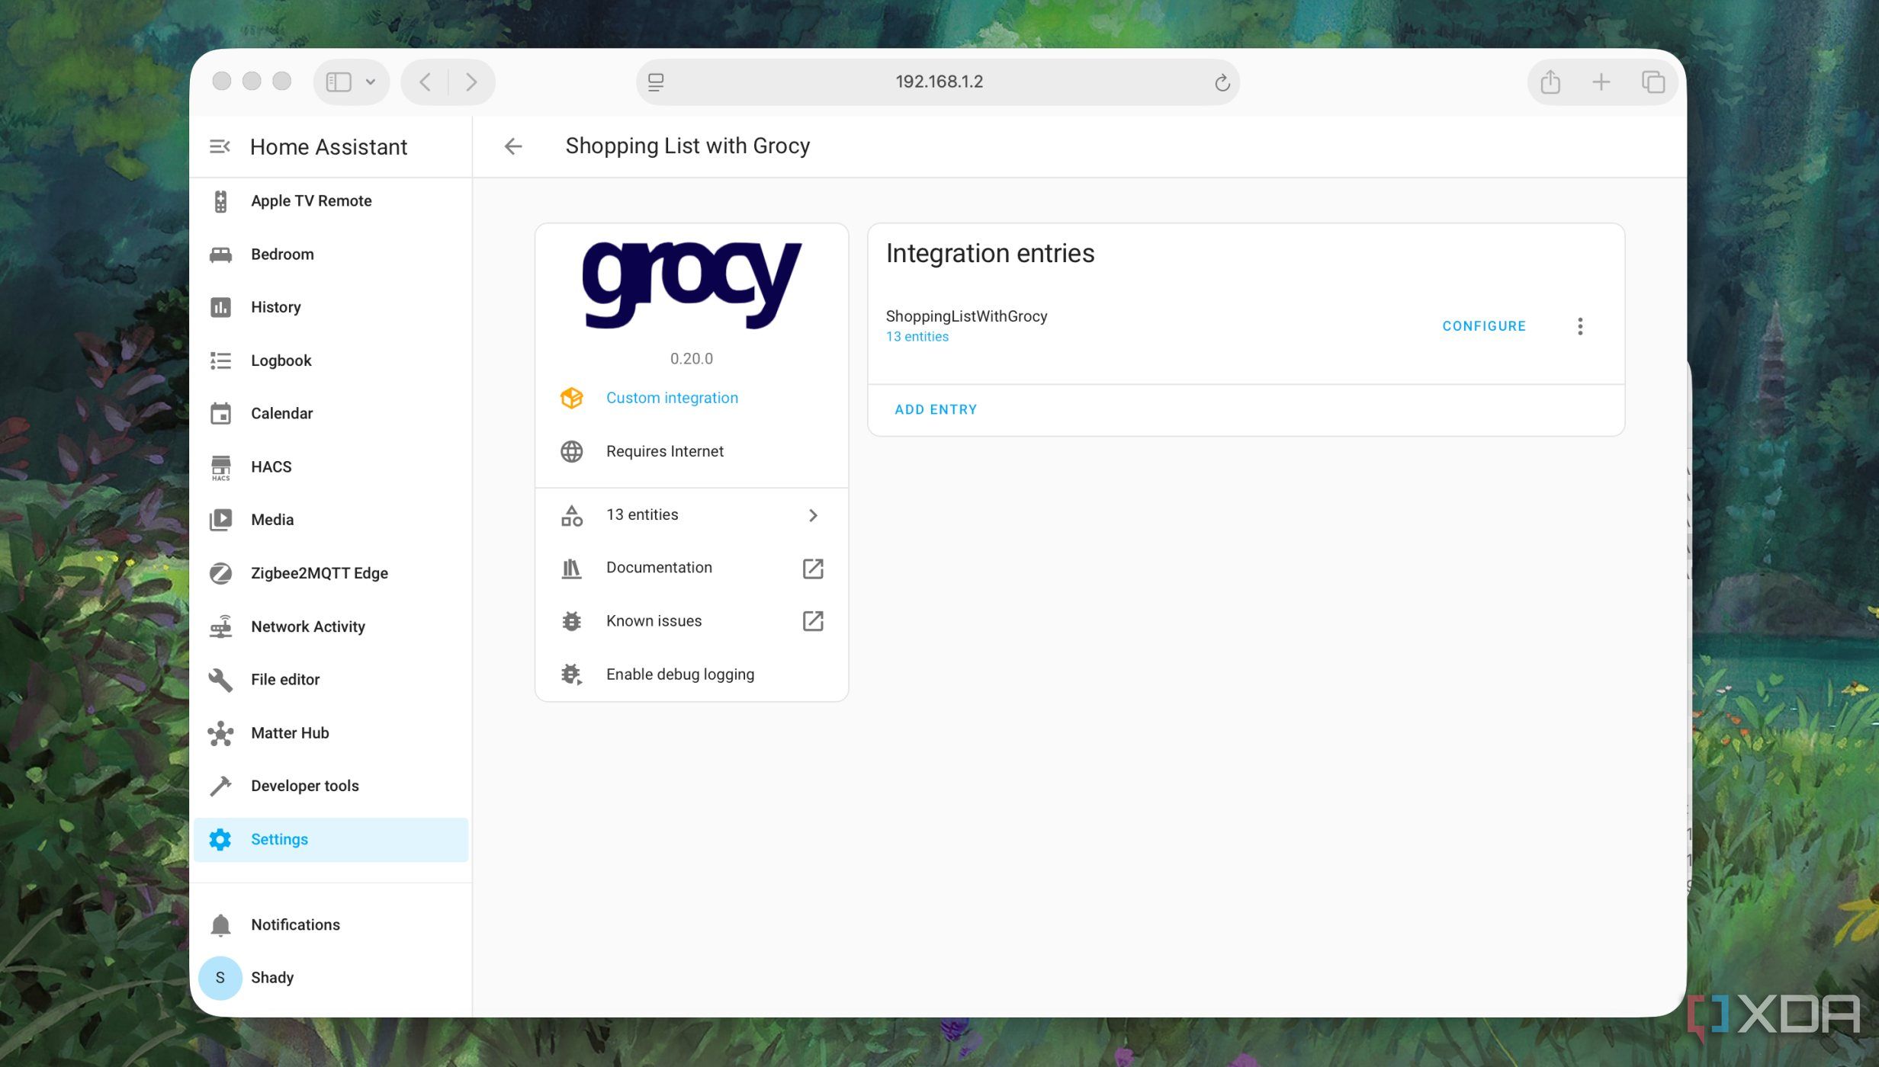Screen dimensions: 1879x1067
Task: Show Safari tab overview
Action: [x=1653, y=82]
